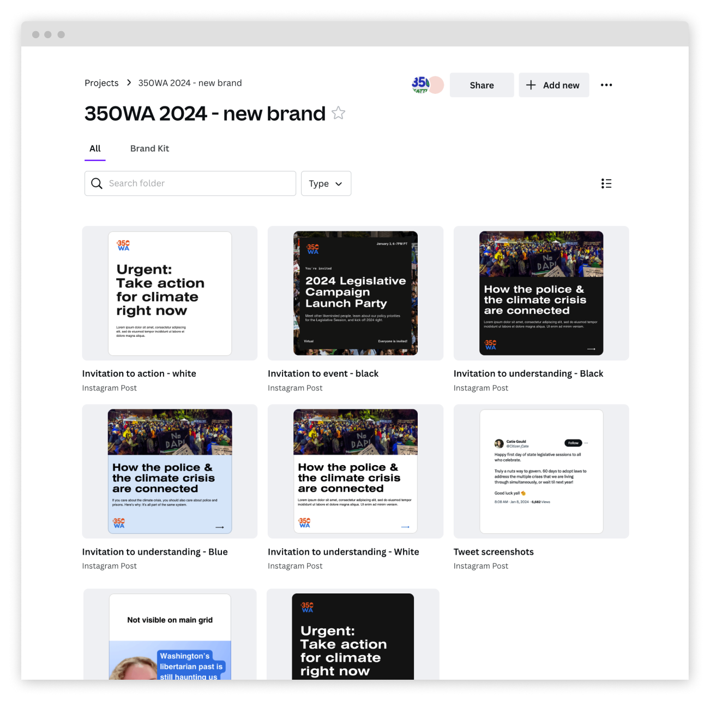Click the pink user avatar circle
The height and width of the screenshot is (701, 710).
click(x=436, y=85)
